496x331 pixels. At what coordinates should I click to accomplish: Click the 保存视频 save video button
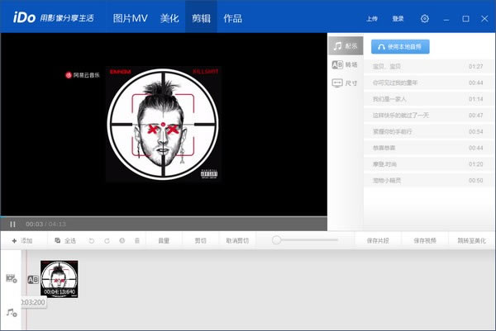point(426,240)
